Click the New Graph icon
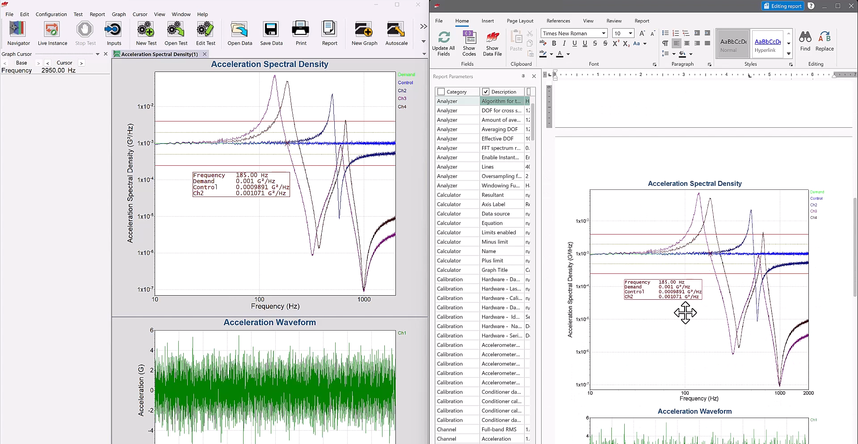Screen dimensions: 858x444 click(x=364, y=34)
